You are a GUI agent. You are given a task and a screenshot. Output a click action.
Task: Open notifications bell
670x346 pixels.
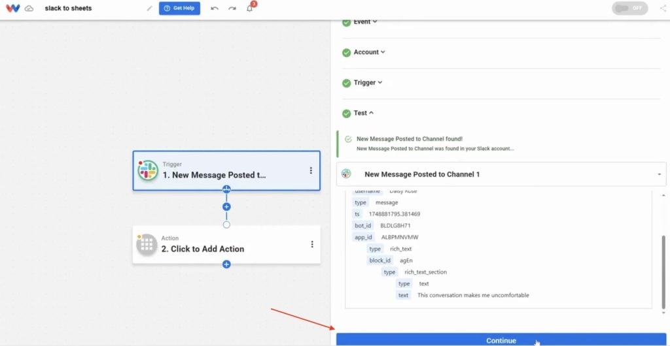(x=249, y=8)
